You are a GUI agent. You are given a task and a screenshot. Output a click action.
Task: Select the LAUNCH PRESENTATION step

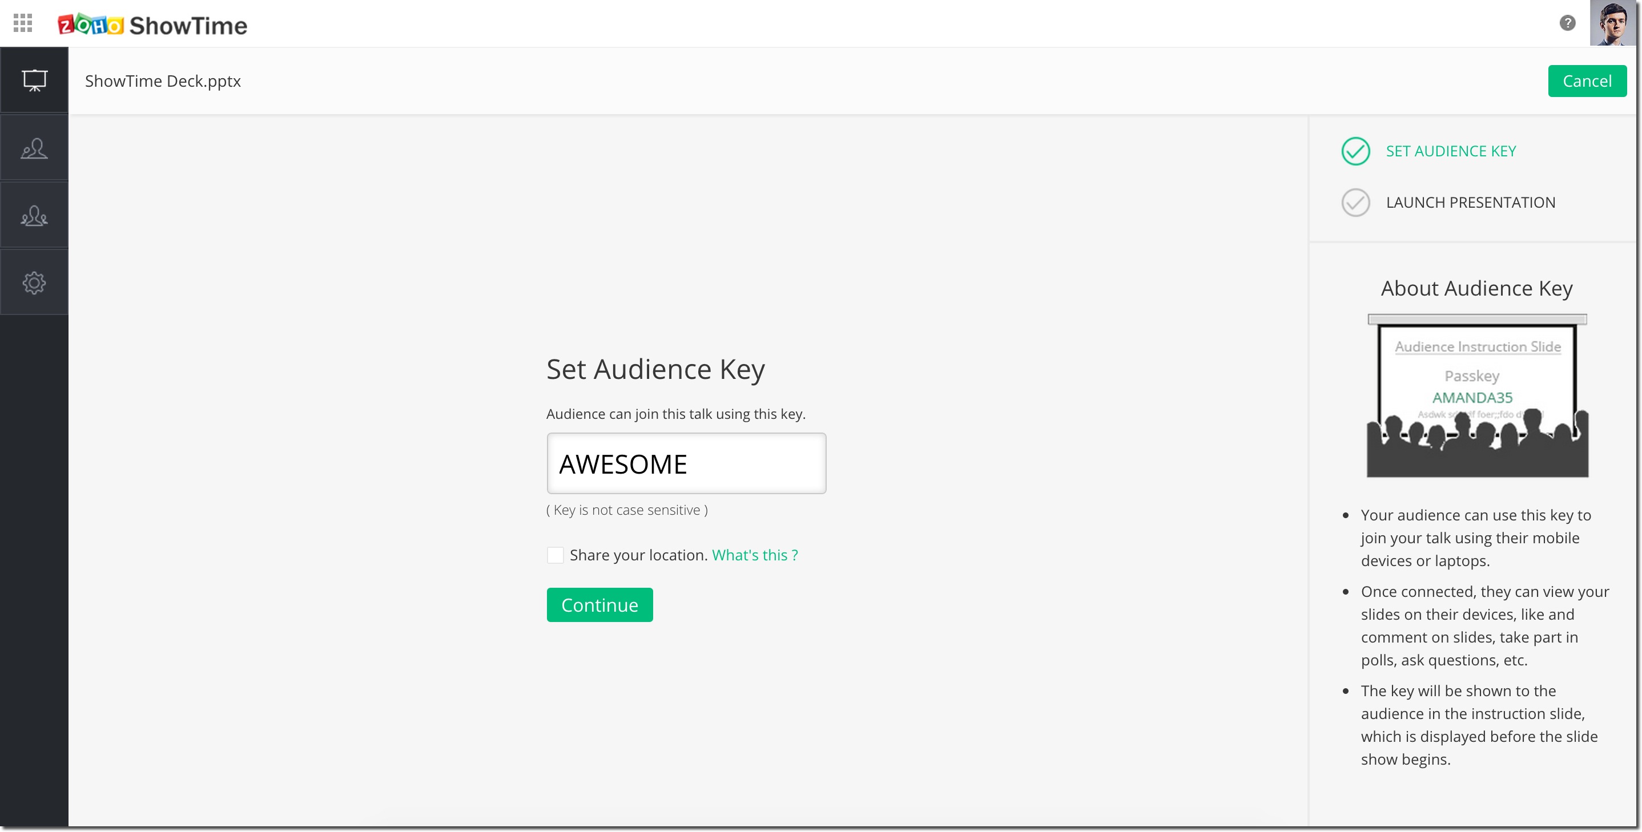coord(1470,203)
